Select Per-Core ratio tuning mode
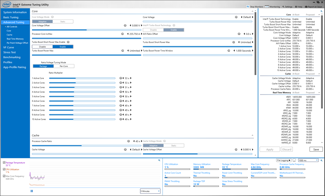 click(x=63, y=66)
